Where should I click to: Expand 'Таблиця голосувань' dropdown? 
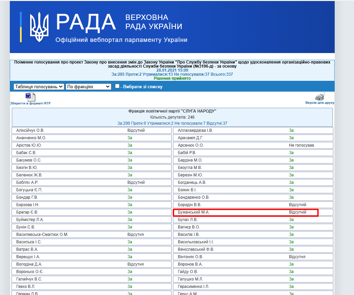[x=39, y=87]
